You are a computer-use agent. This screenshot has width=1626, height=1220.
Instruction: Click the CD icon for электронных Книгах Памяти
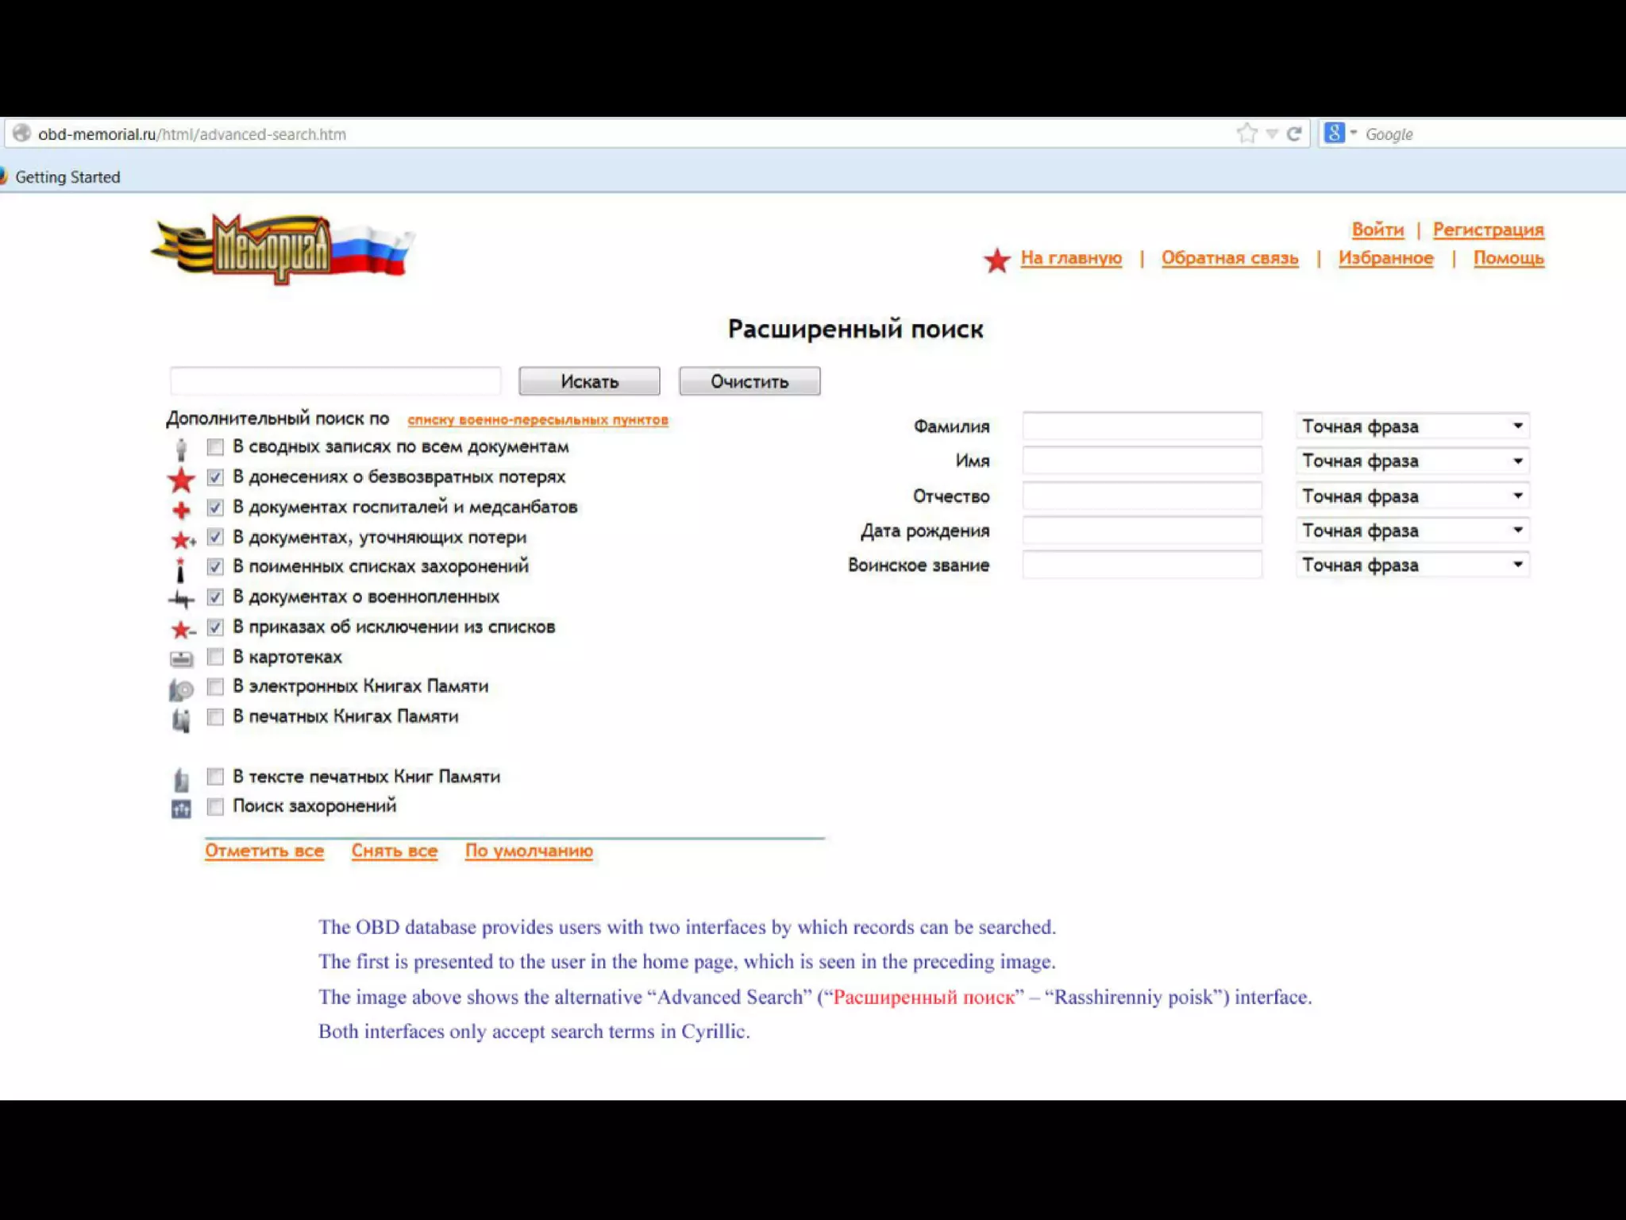tap(181, 689)
